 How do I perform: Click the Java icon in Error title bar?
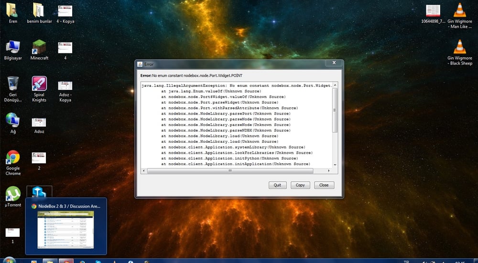click(140, 64)
